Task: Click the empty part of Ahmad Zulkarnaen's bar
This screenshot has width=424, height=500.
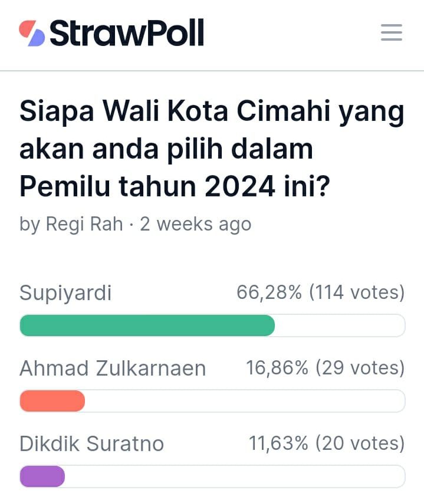Action: (x=245, y=401)
